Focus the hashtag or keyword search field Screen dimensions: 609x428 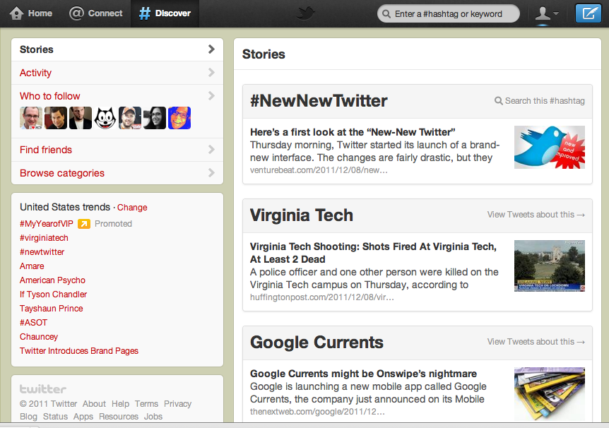coord(448,14)
